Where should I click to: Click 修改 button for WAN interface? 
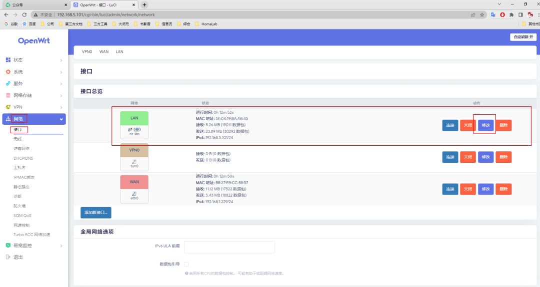(x=485, y=189)
